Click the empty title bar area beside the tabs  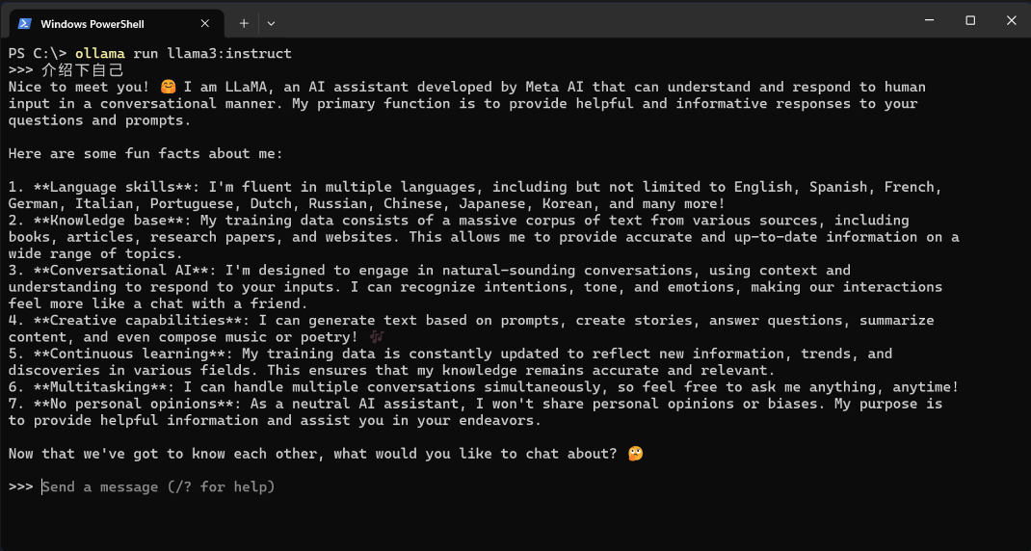(592, 21)
